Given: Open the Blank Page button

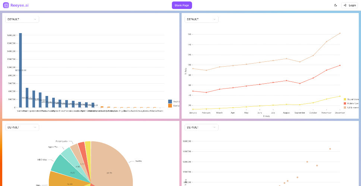Looking at the screenshot, I should pyautogui.click(x=182, y=5).
